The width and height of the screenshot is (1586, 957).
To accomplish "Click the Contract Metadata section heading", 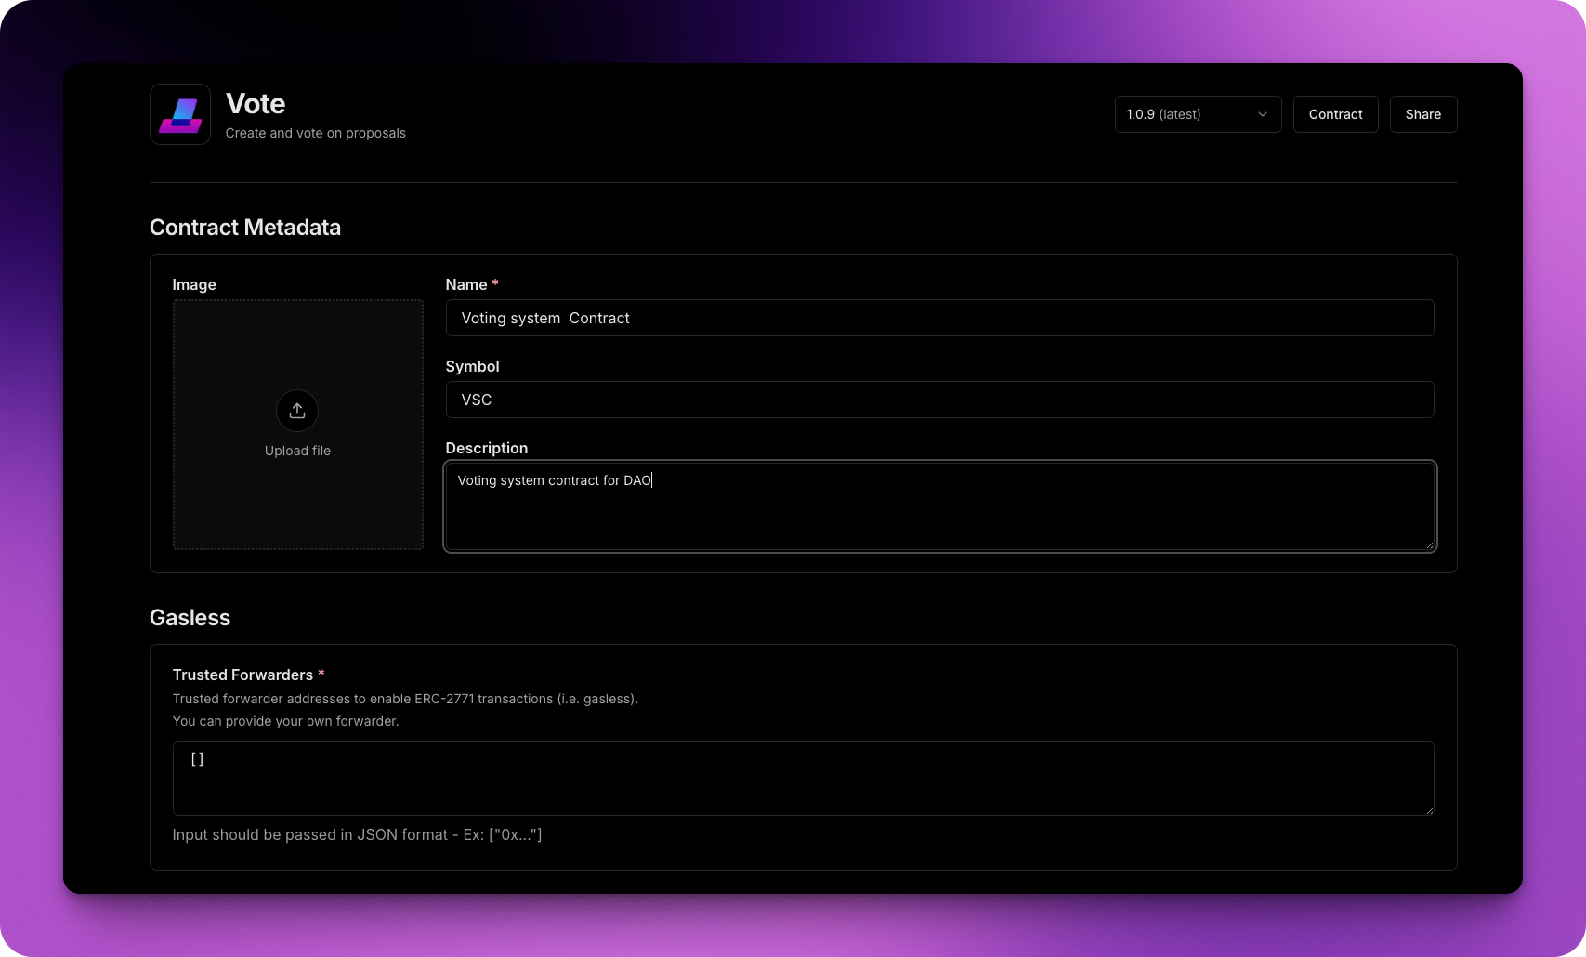I will click(245, 227).
